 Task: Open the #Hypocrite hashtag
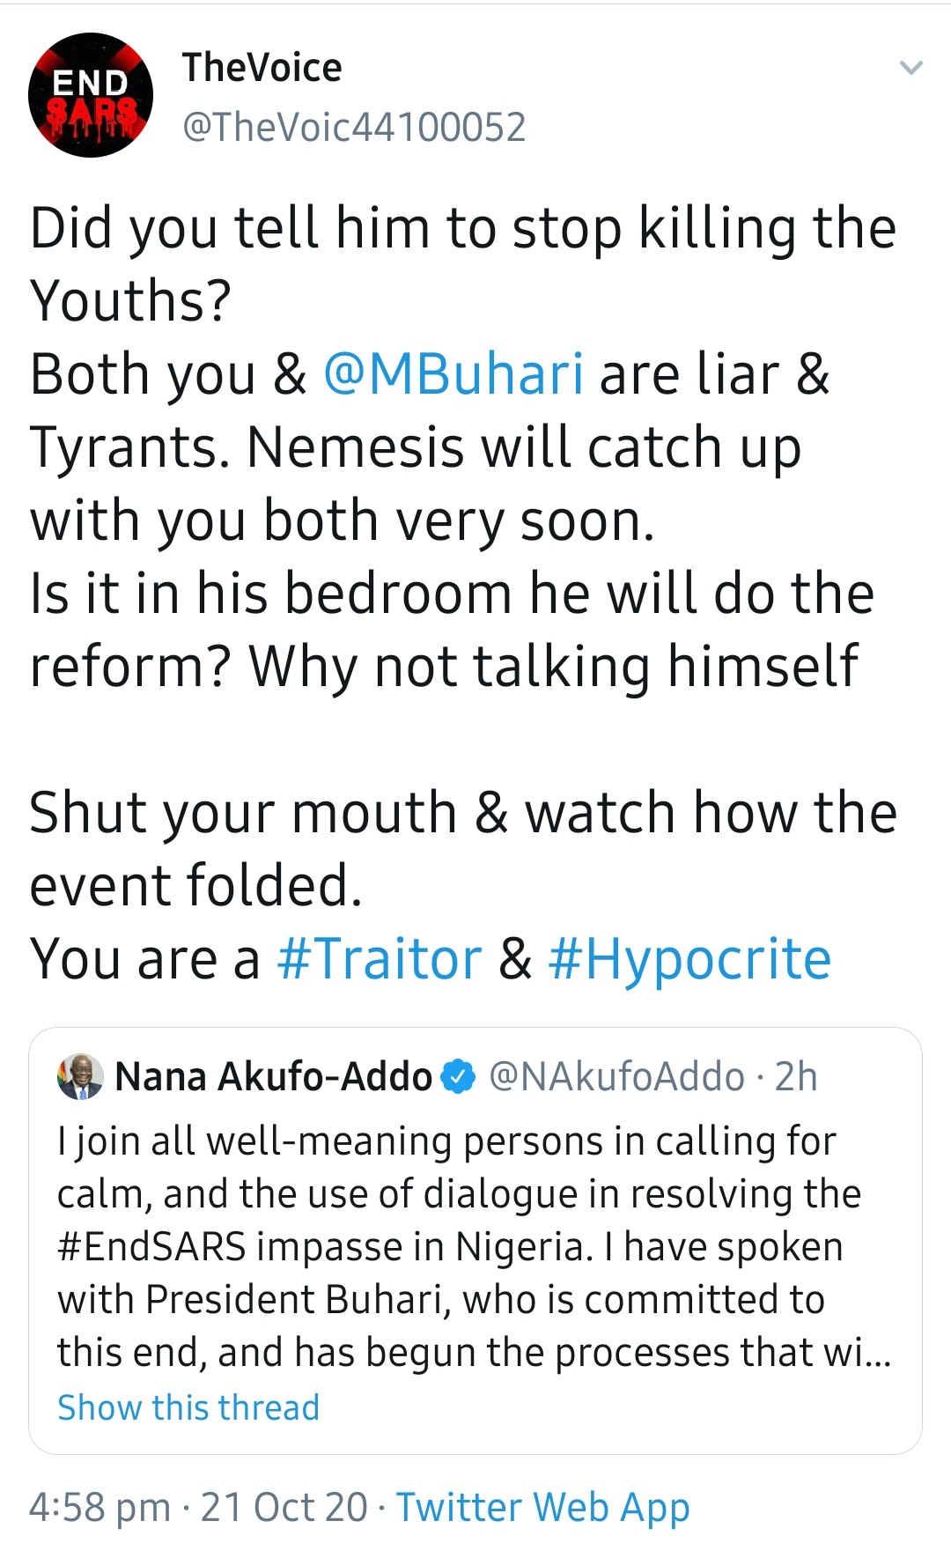pos(689,958)
